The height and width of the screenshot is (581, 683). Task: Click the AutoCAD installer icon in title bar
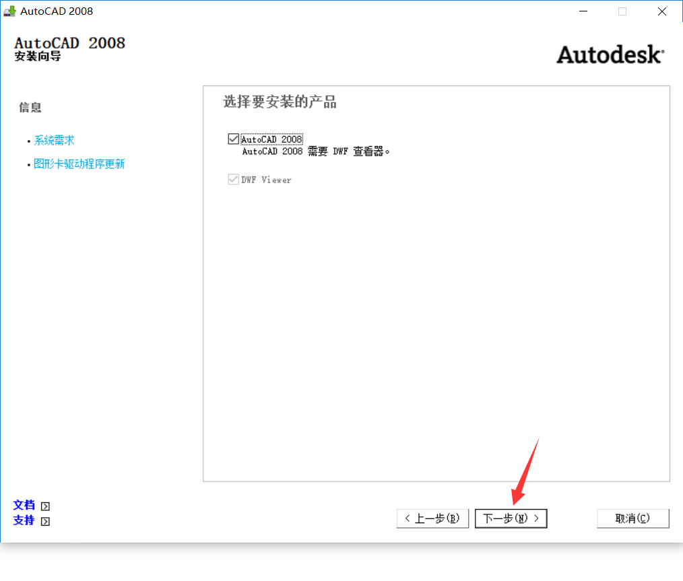10,11
